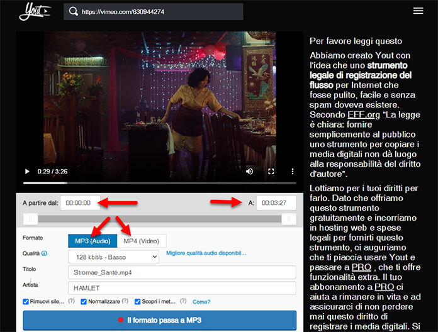Image resolution: width=438 pixels, height=332 pixels.
Task: Click the Qualità info icon
Action: point(45,253)
